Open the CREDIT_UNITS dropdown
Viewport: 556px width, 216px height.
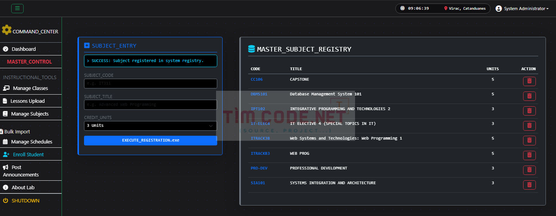(x=151, y=126)
